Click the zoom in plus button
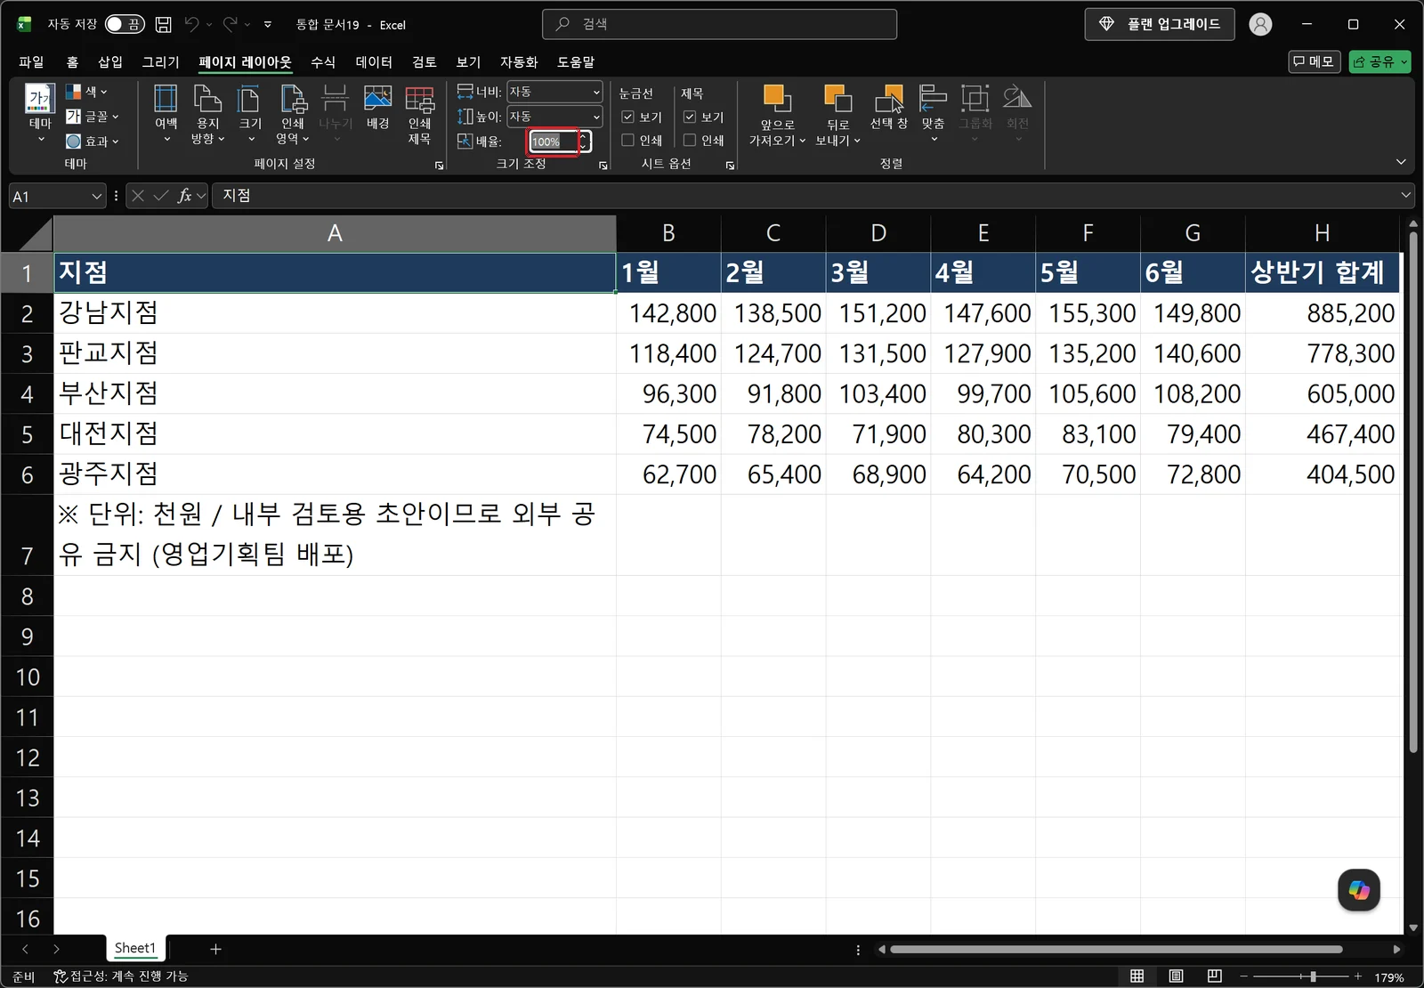Image resolution: width=1424 pixels, height=988 pixels. click(1358, 976)
